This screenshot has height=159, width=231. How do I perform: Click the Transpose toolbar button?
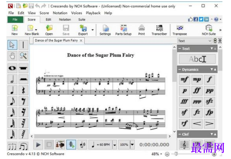pos(180,30)
